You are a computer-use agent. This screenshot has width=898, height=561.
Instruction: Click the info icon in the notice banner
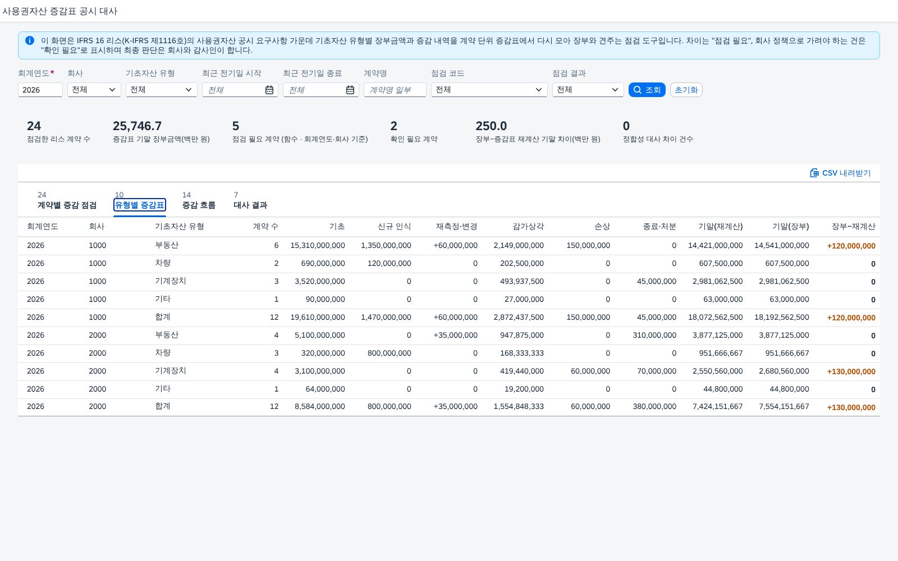click(x=30, y=40)
